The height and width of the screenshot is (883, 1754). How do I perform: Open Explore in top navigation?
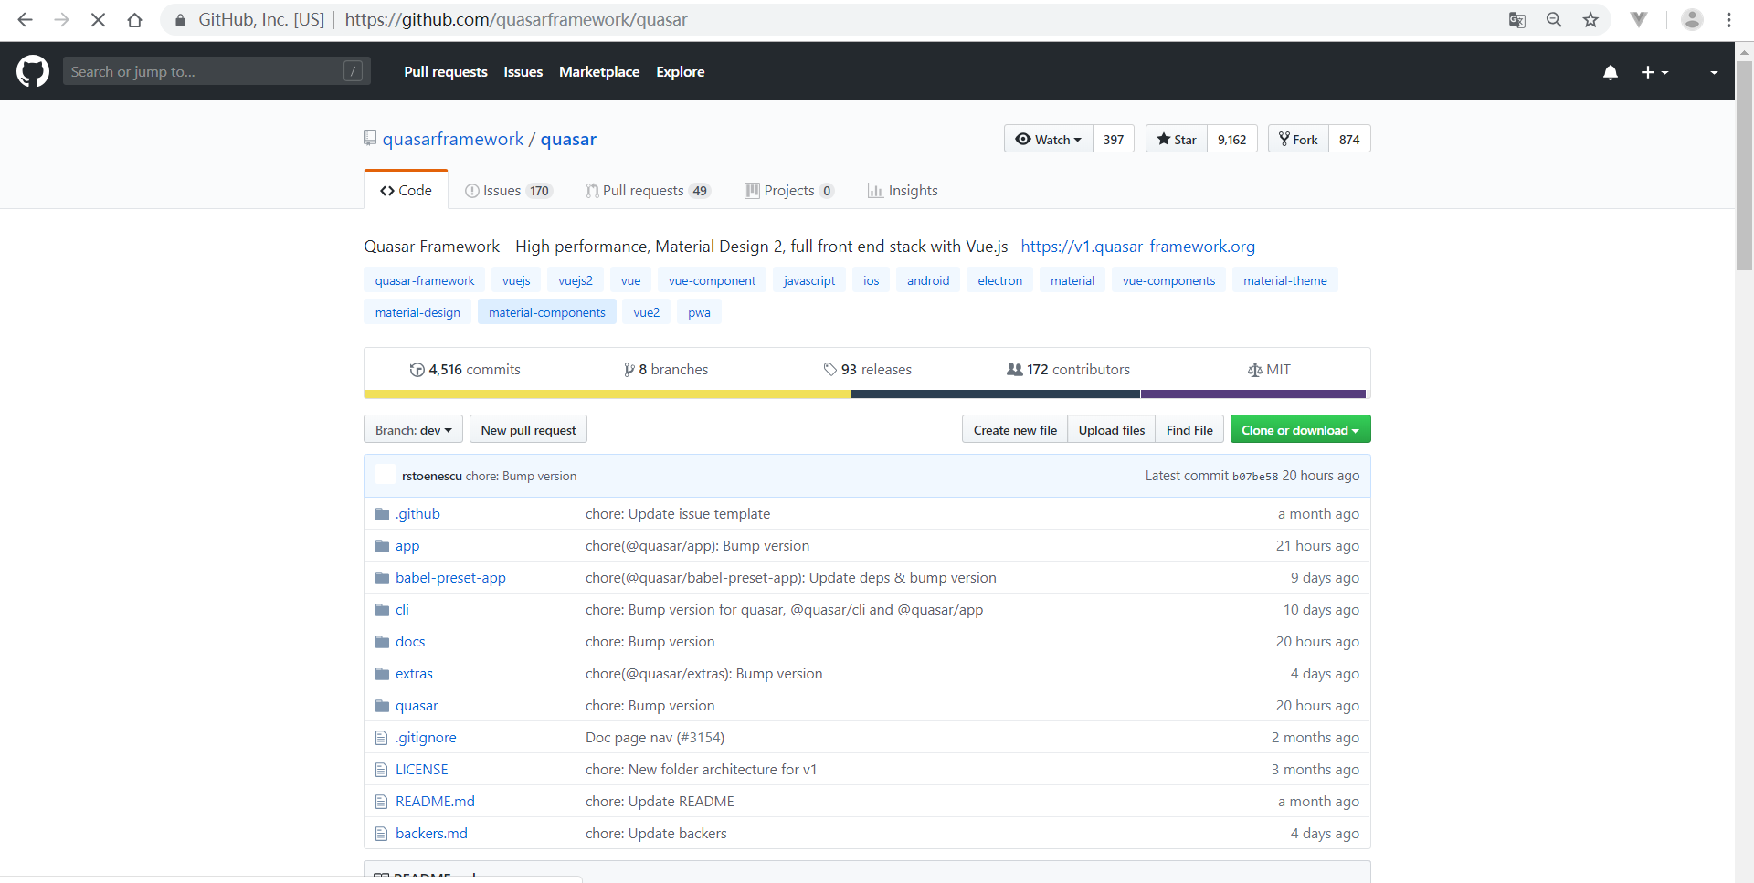point(681,71)
